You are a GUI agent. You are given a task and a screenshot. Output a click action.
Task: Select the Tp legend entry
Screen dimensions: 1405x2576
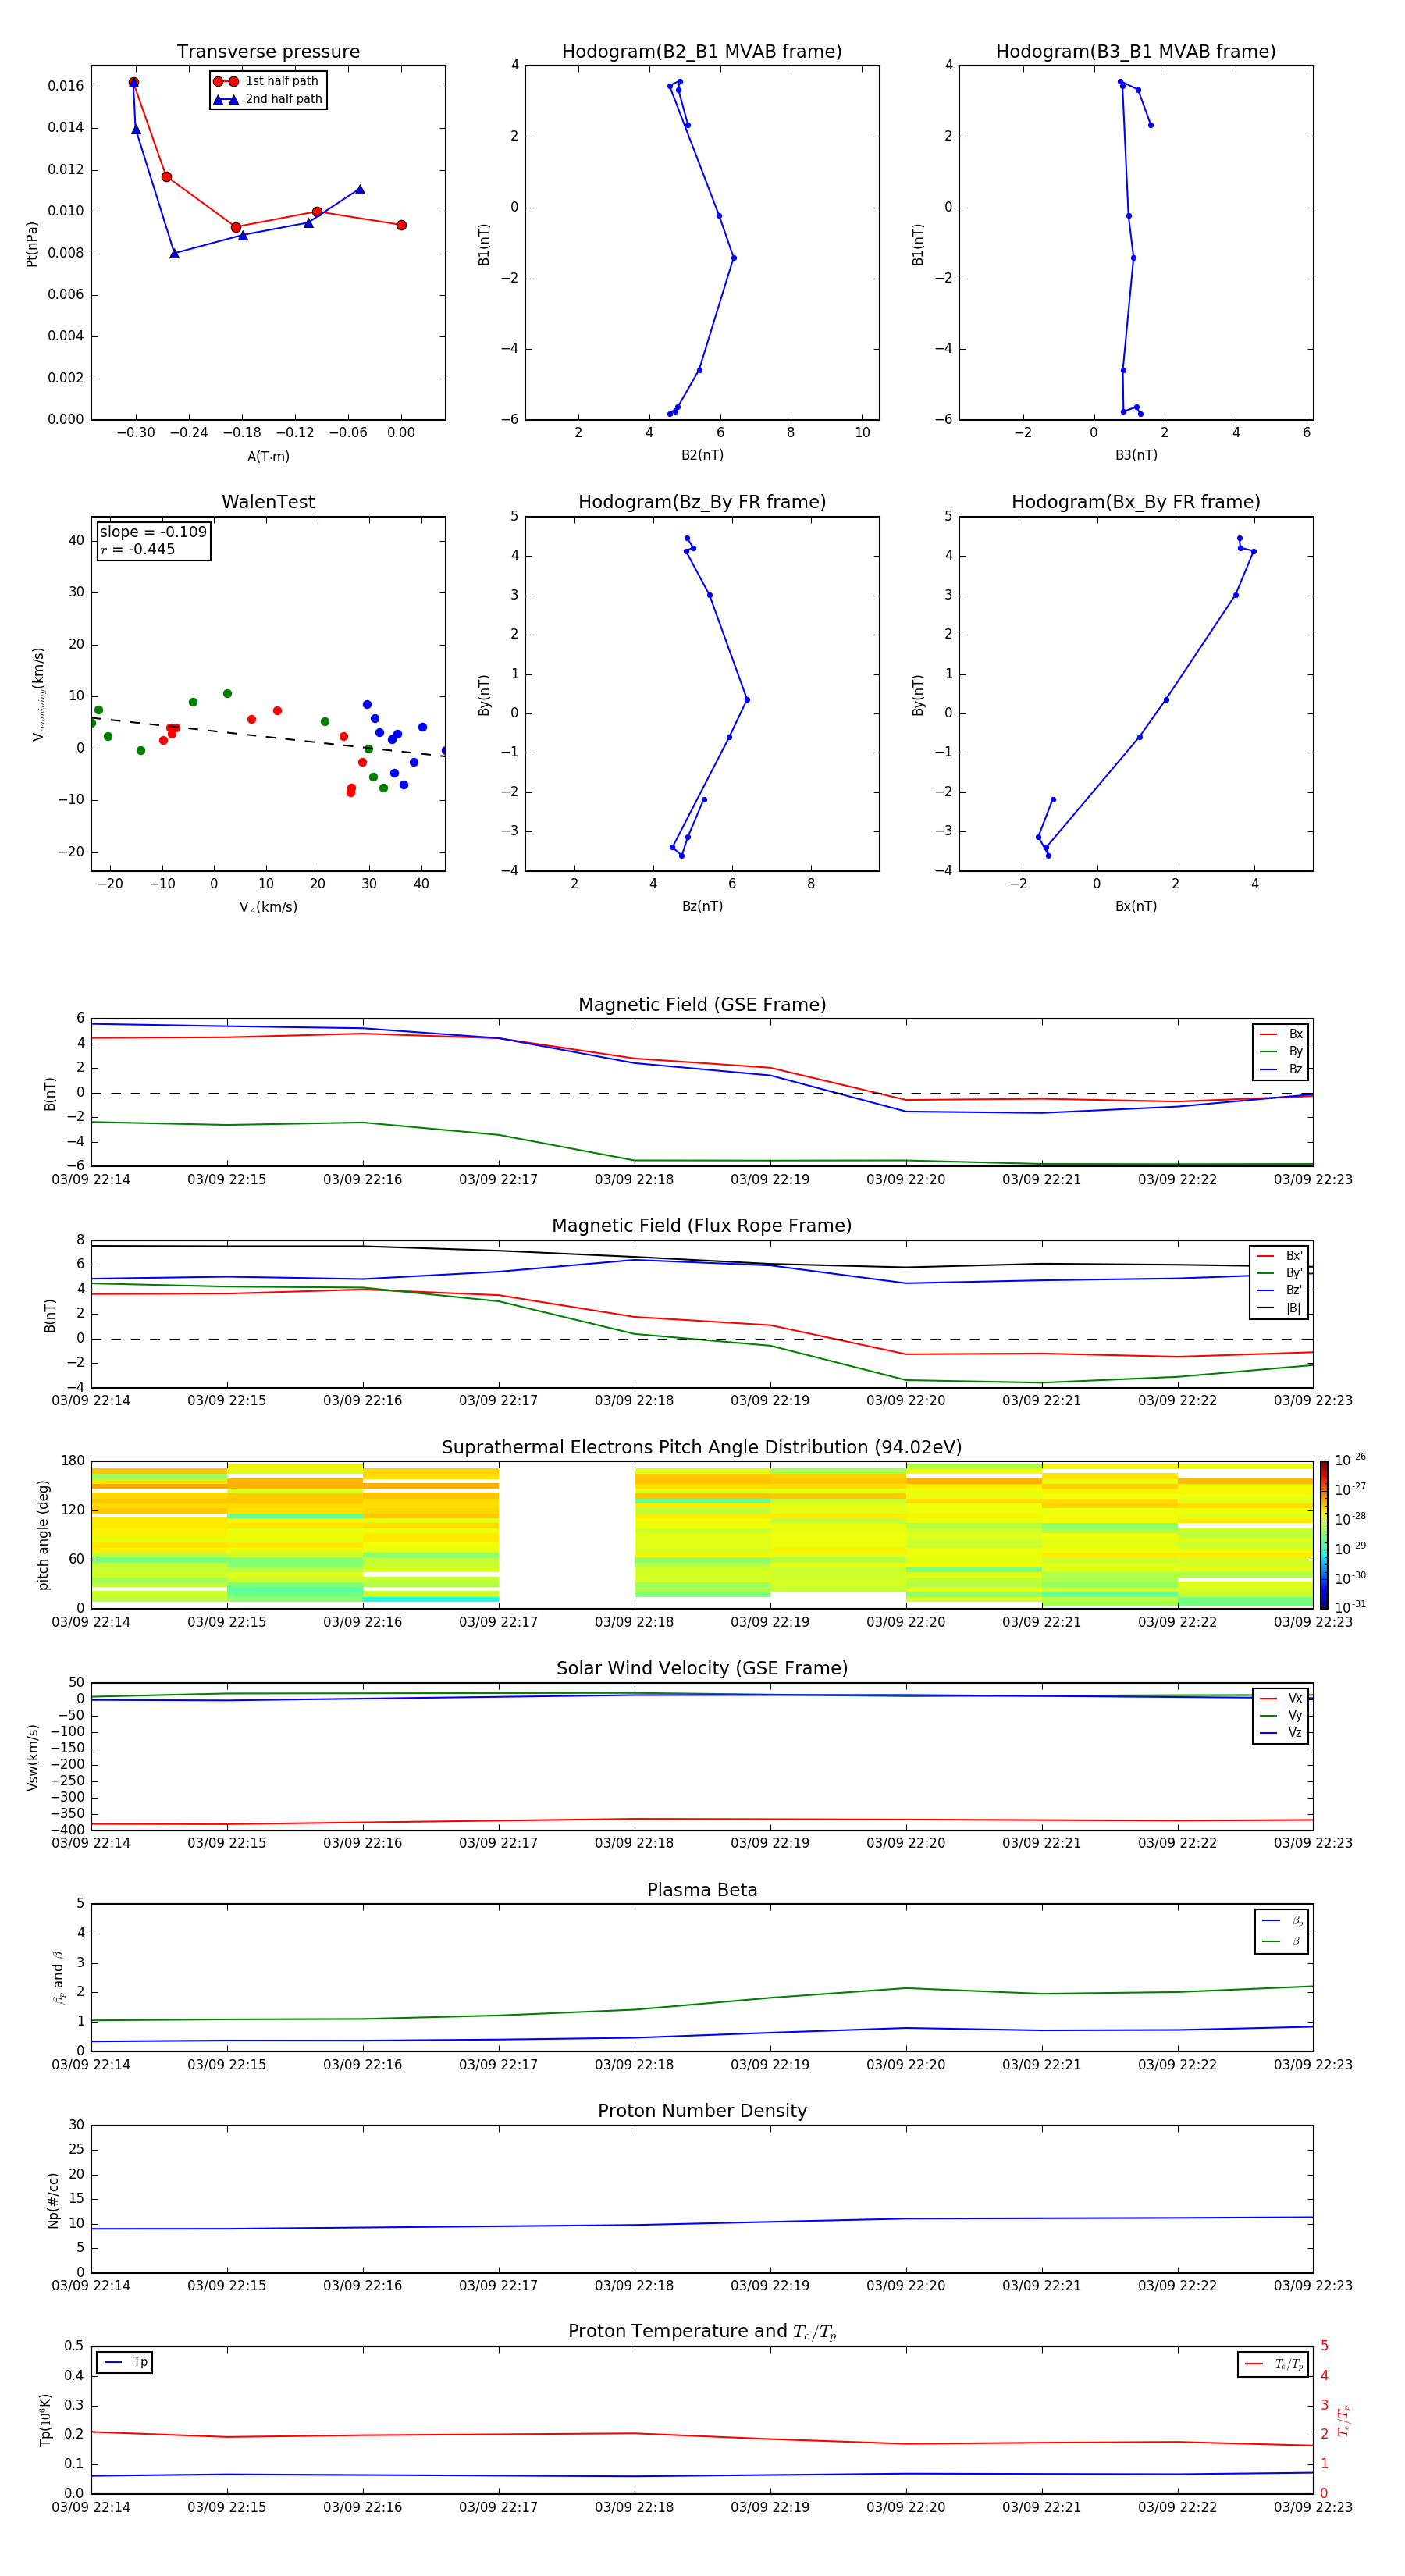125,2362
